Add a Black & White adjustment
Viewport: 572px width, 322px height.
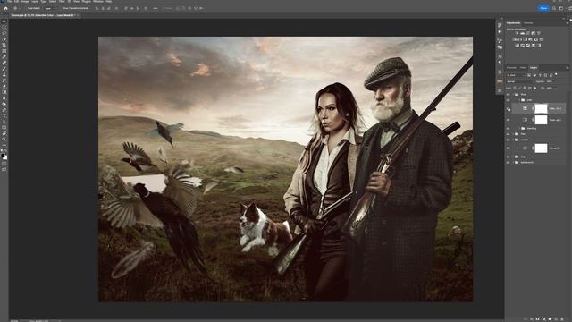click(525, 39)
